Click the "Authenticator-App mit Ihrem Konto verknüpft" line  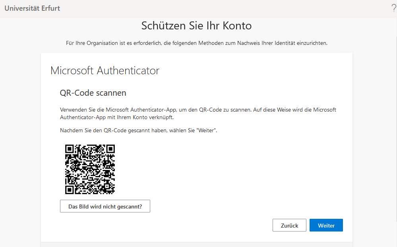click(x=117, y=118)
